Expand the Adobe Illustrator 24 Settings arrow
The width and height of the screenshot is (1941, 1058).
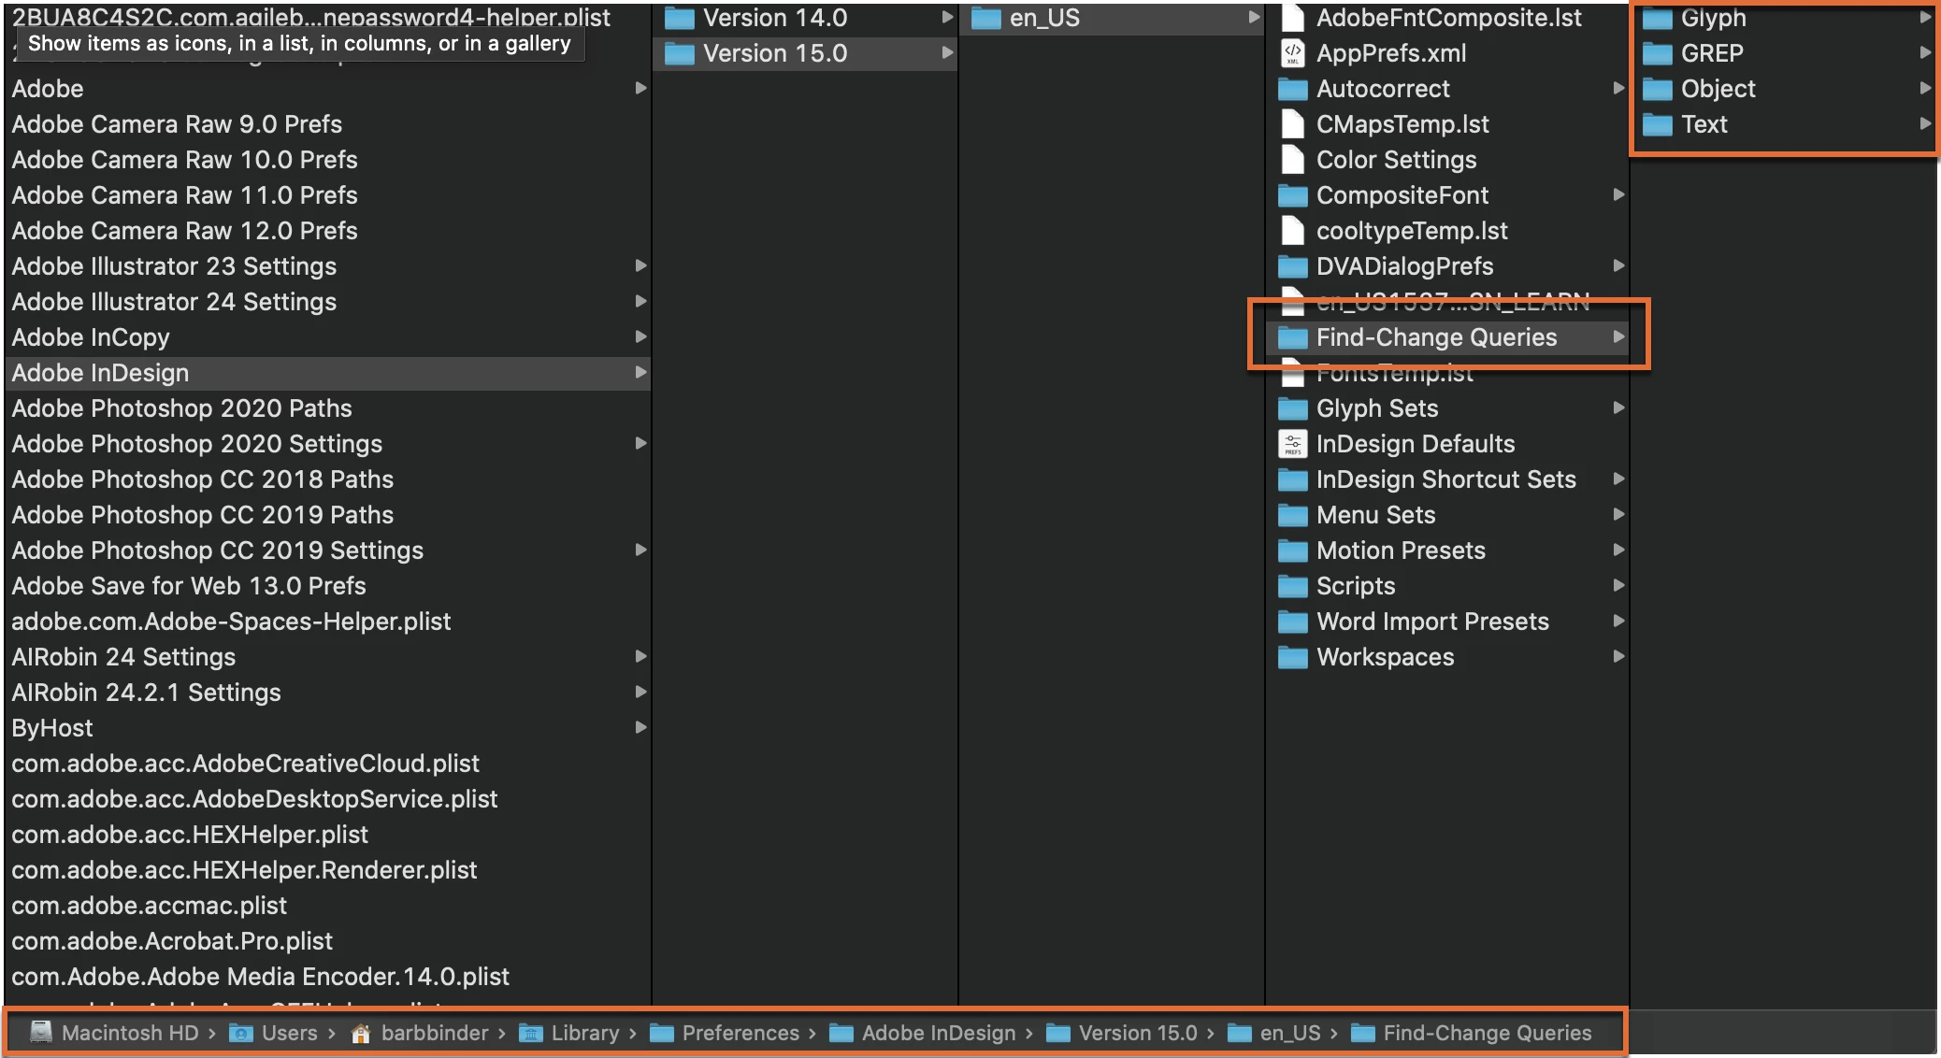640,301
